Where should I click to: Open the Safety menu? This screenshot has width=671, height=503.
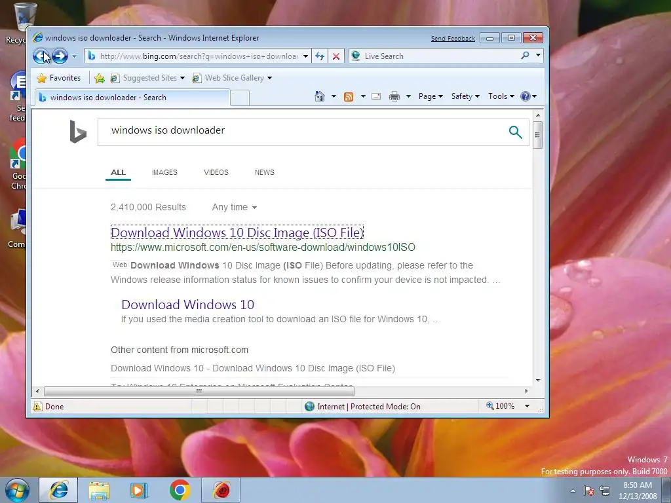(466, 96)
